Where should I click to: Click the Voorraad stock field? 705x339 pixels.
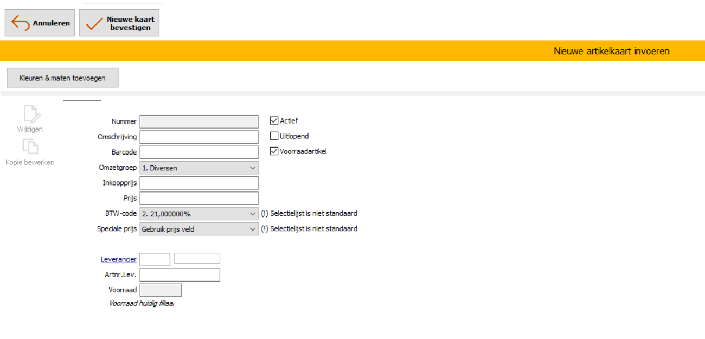click(161, 290)
